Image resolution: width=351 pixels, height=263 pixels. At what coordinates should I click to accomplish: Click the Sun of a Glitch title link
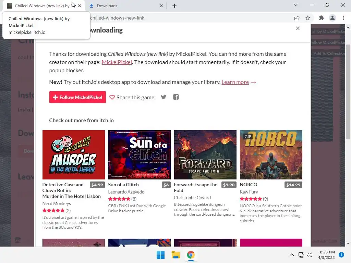click(123, 185)
